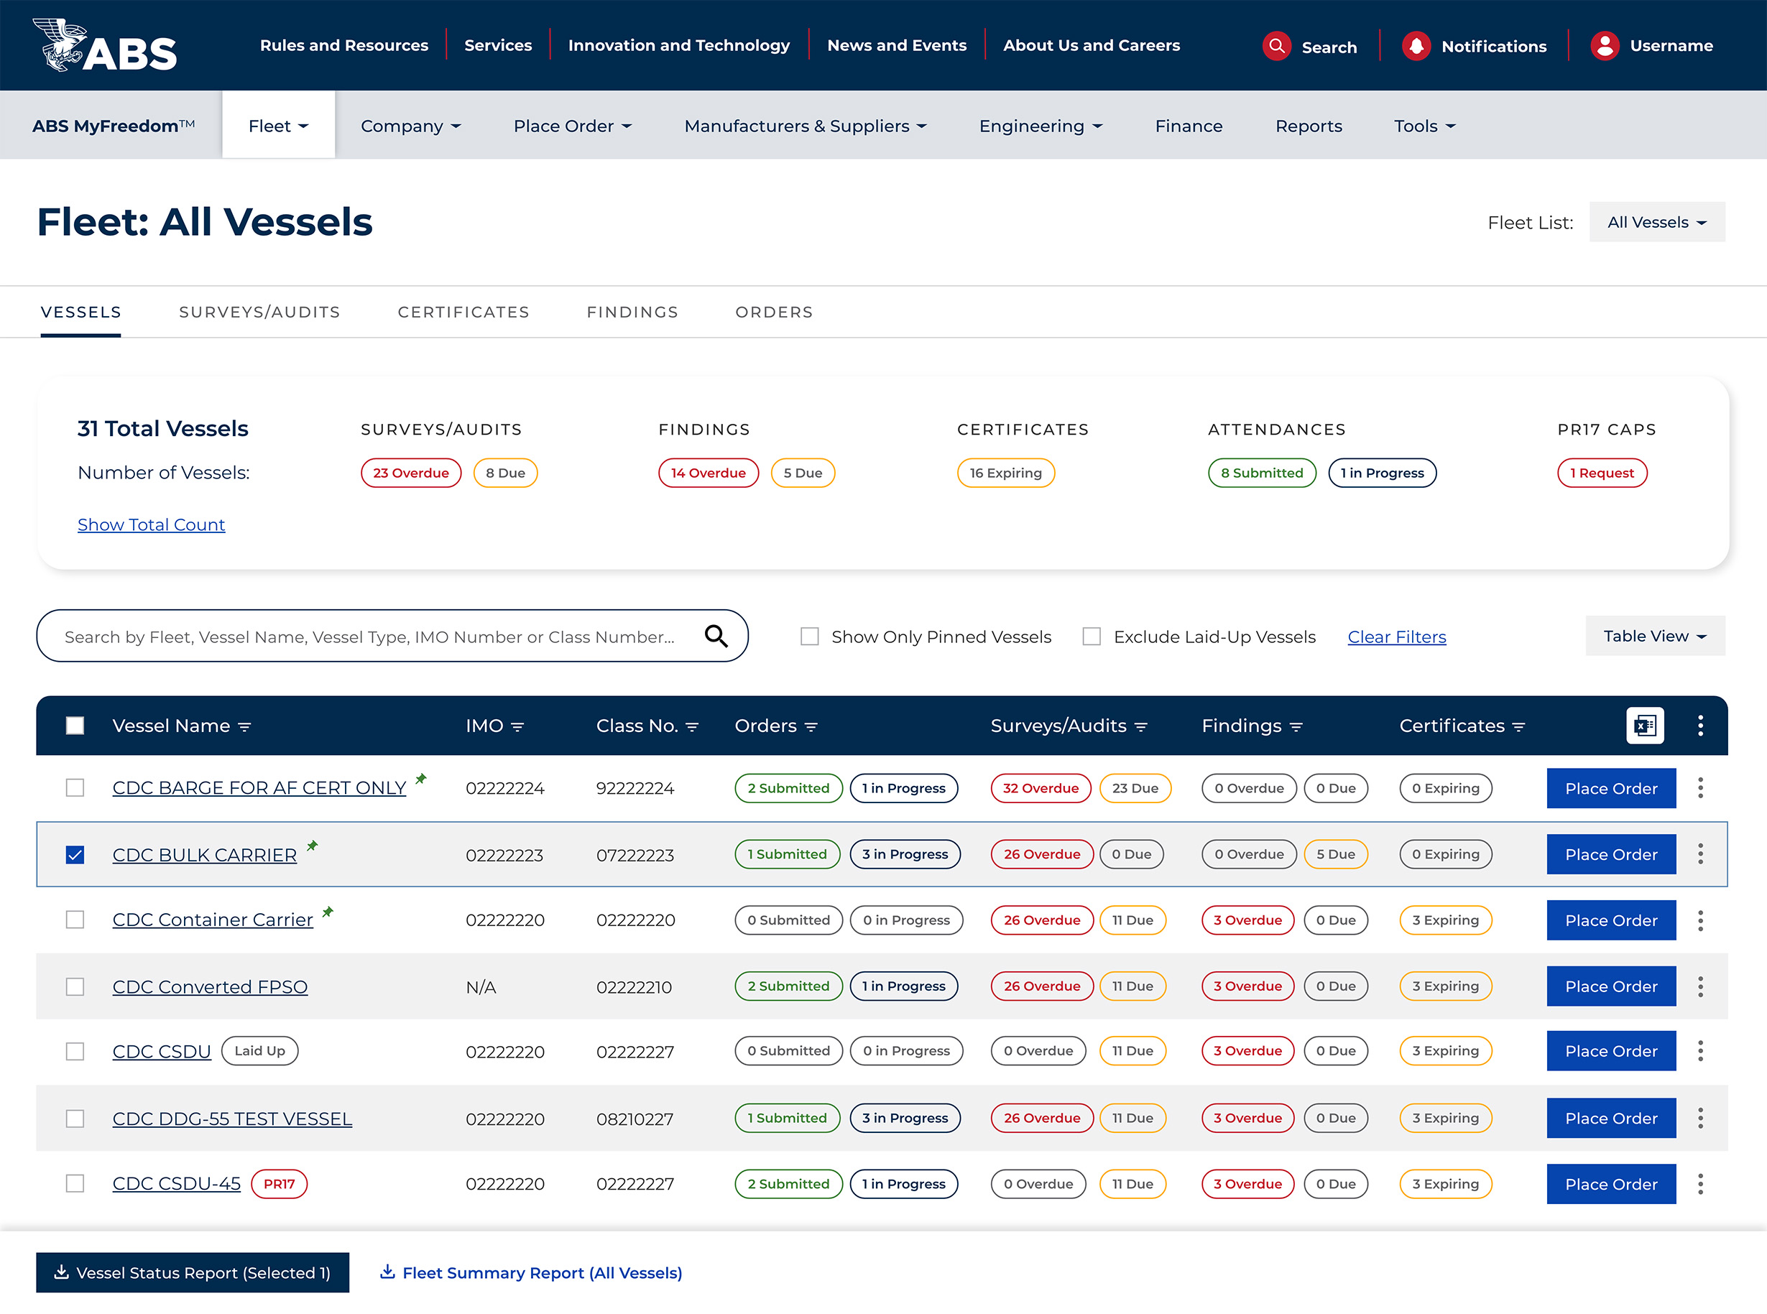Image resolution: width=1767 pixels, height=1314 pixels.
Task: Click the Orders column filter icon
Action: 811,727
